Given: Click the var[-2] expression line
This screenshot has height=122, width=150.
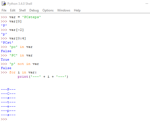Looking at the screenshot, I should click(x=16, y=30).
